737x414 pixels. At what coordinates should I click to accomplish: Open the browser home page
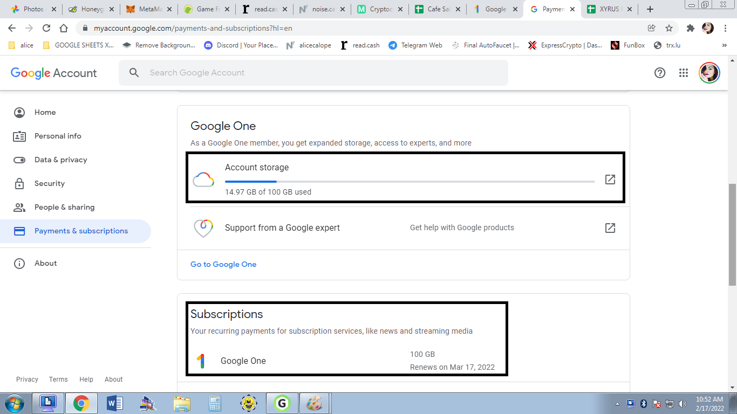pos(64,28)
